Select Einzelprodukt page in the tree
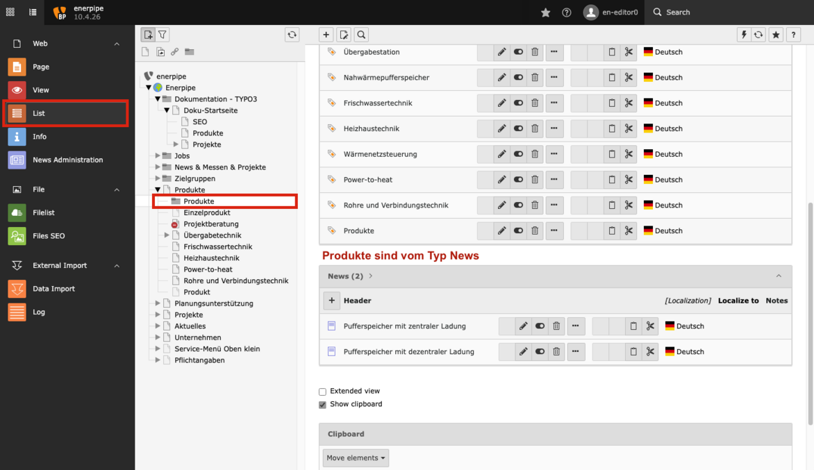This screenshot has width=814, height=470. coord(206,212)
